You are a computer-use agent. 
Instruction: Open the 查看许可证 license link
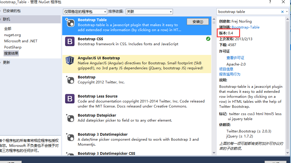click(x=235, y=58)
